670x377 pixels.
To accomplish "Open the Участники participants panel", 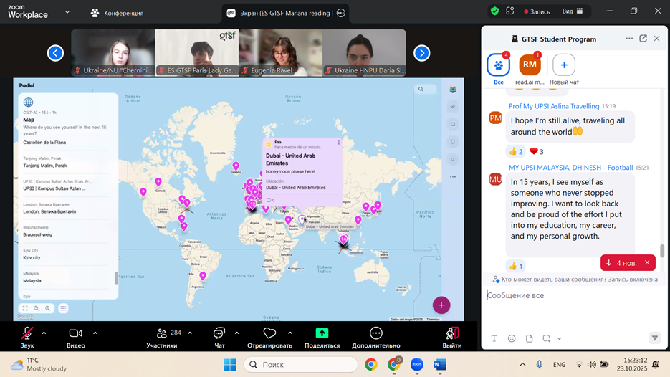I will (162, 333).
